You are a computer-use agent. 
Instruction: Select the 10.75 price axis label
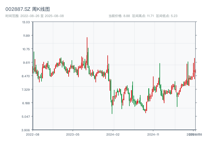pyautogui.click(x=26, y=49)
